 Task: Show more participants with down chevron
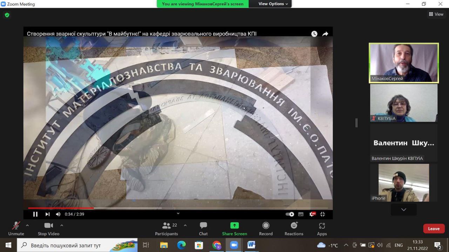404,210
